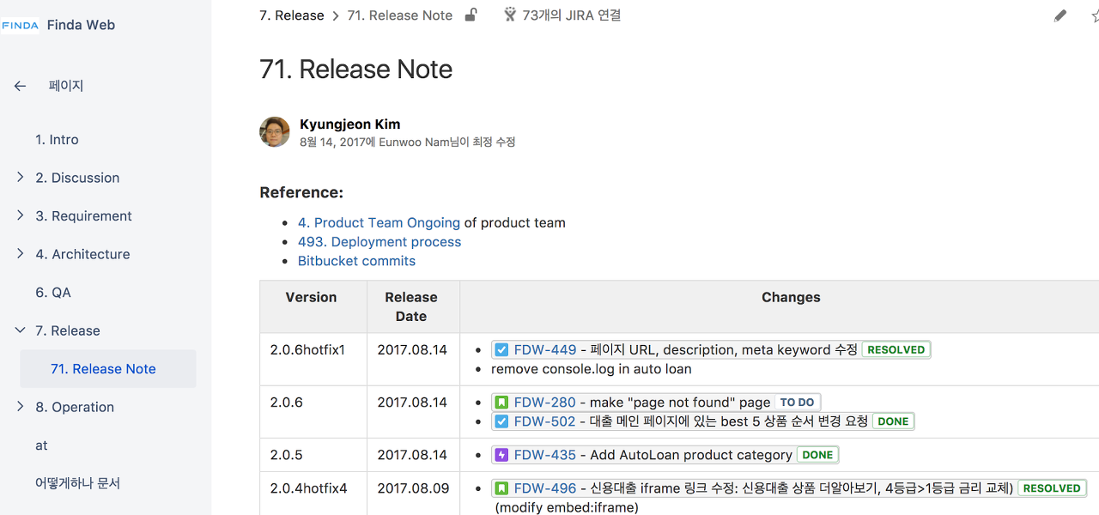Click the 7. Release breadcrumb

coord(292,15)
